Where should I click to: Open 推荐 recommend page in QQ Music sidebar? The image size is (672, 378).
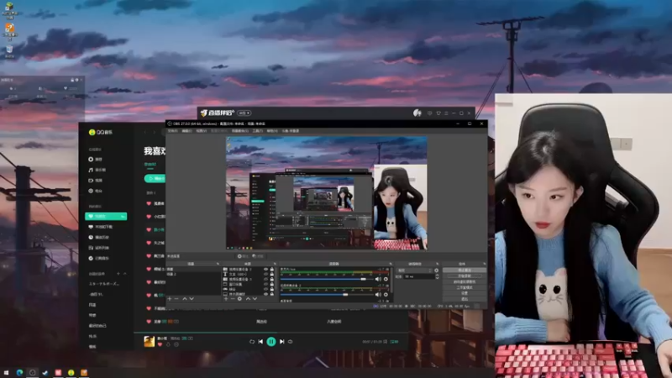tap(95, 159)
